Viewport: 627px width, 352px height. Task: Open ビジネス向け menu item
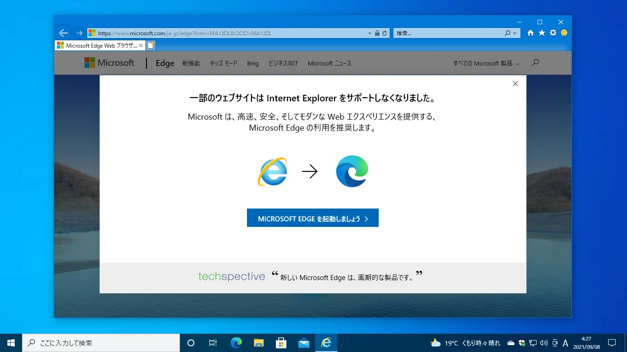283,63
